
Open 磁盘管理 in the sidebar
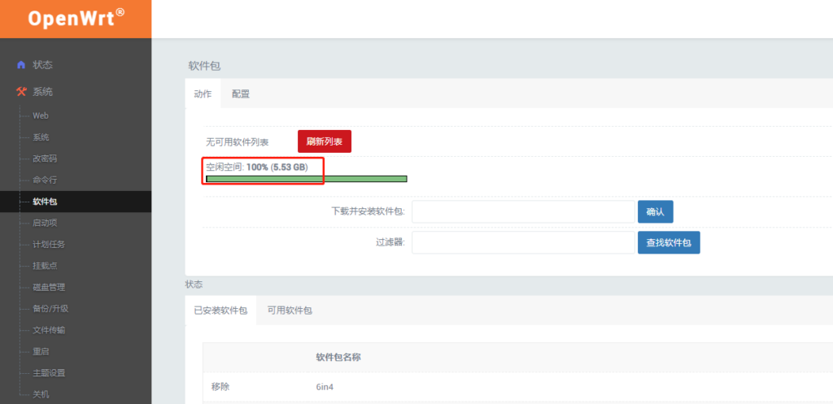tap(49, 287)
